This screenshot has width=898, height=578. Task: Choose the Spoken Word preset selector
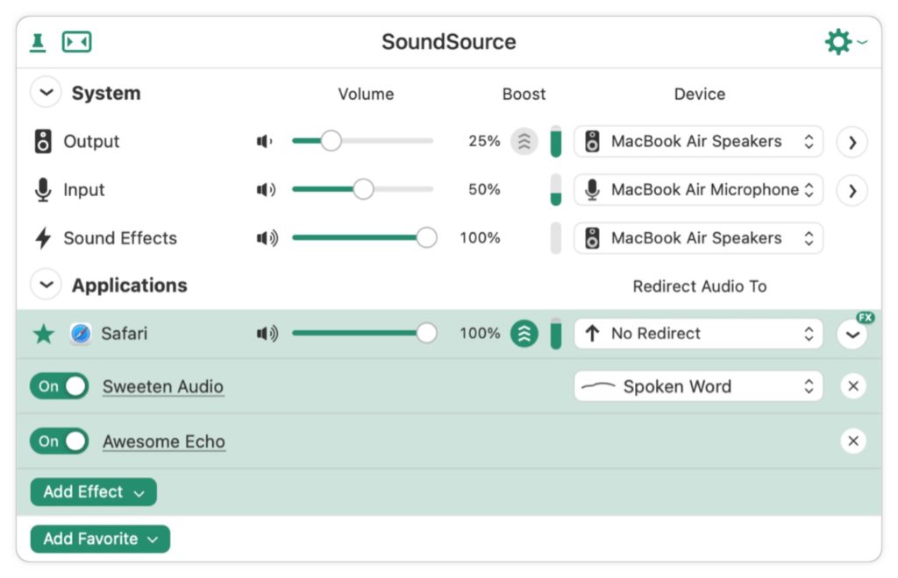[x=698, y=386]
